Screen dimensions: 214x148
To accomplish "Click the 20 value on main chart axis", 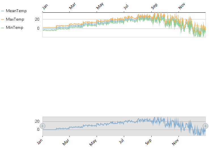I will [x=37, y=19].
